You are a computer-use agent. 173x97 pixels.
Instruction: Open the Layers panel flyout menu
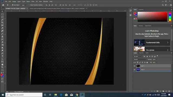coord(171,53)
